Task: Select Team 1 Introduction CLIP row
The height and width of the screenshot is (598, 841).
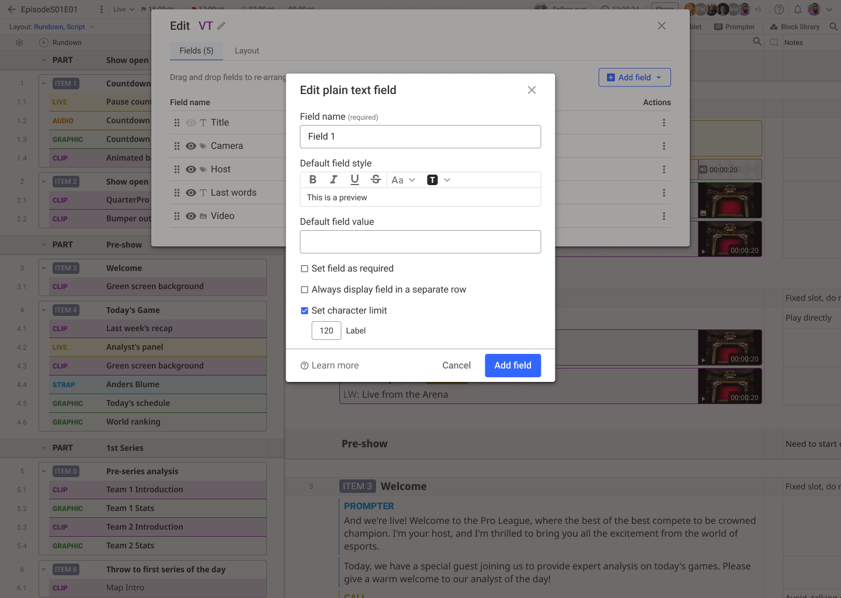Action: 158,489
